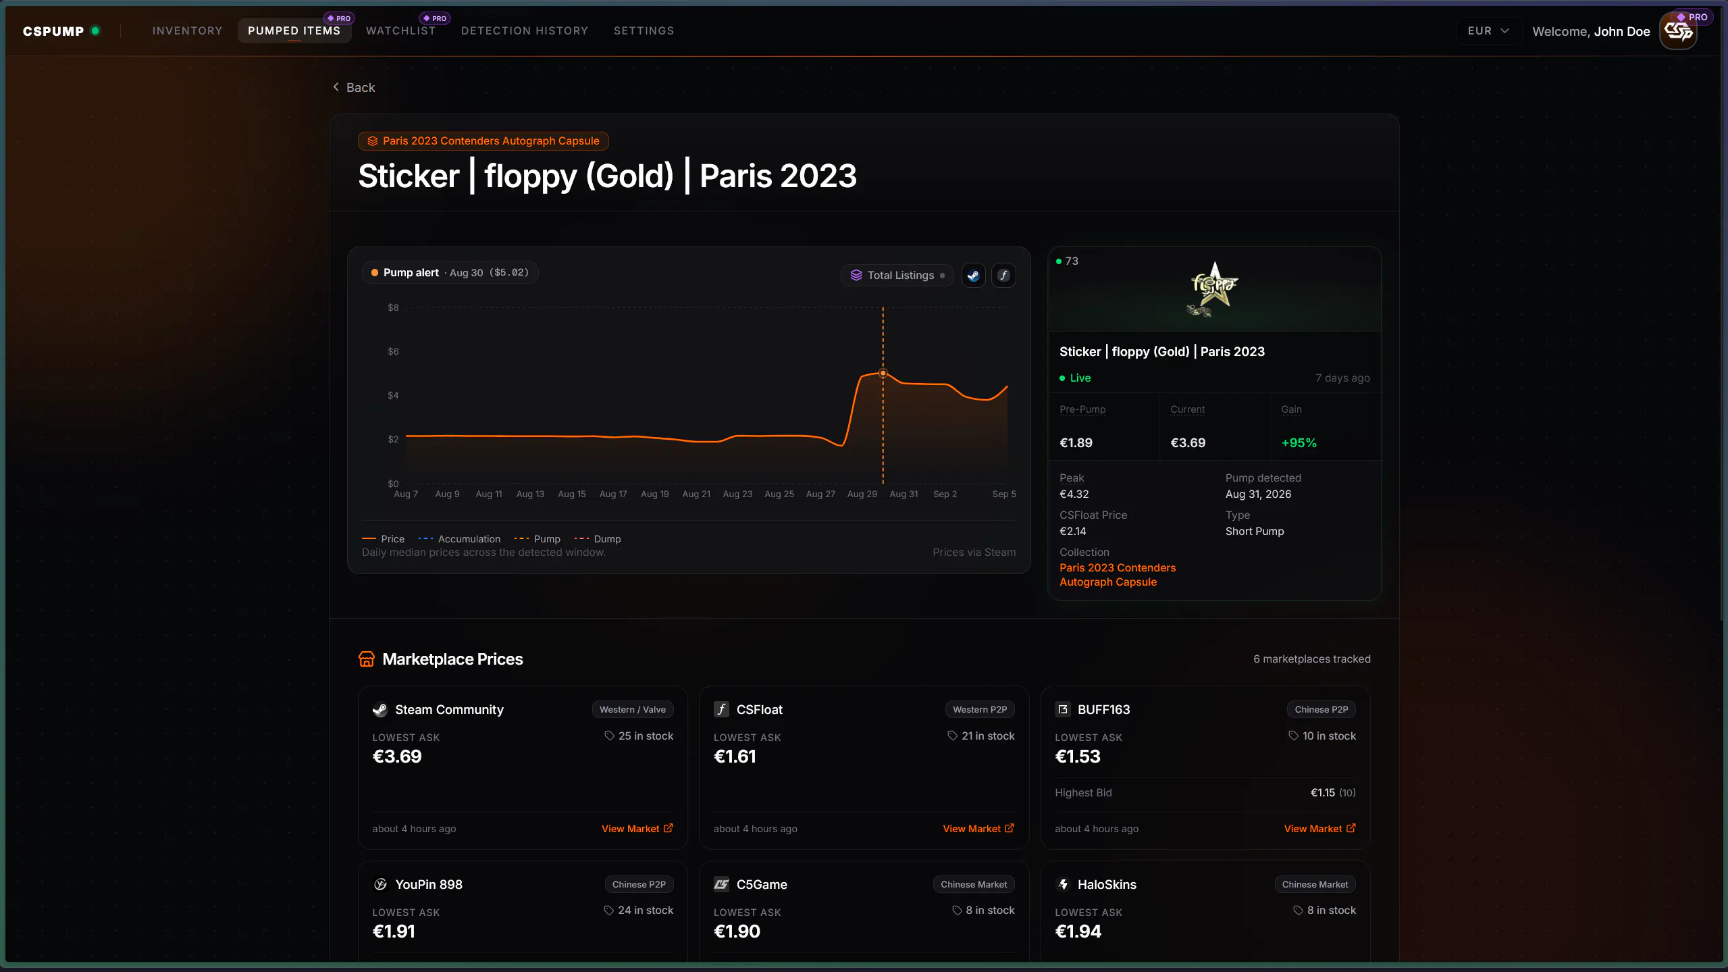Click the Pre-Pump €1.89 value
Viewport: 1728px width, 972px height.
click(x=1076, y=443)
